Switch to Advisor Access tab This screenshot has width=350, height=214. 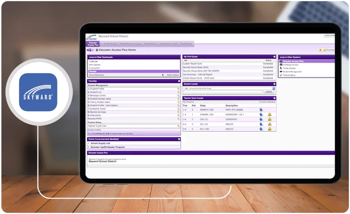click(150, 44)
